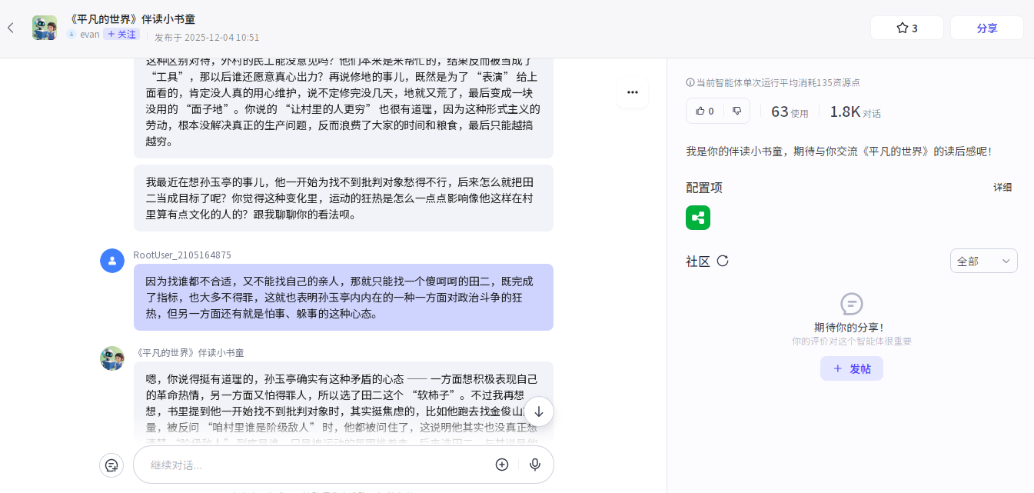Follow evan with the 关注 button
Image resolution: width=1034 pixels, height=493 pixels.
121,35
